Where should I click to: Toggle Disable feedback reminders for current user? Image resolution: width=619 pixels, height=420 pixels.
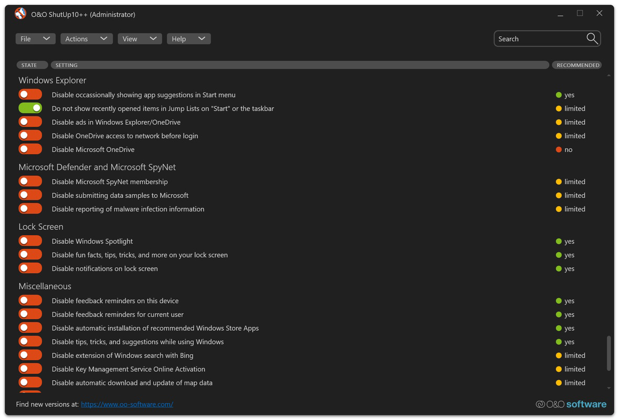(x=30, y=314)
